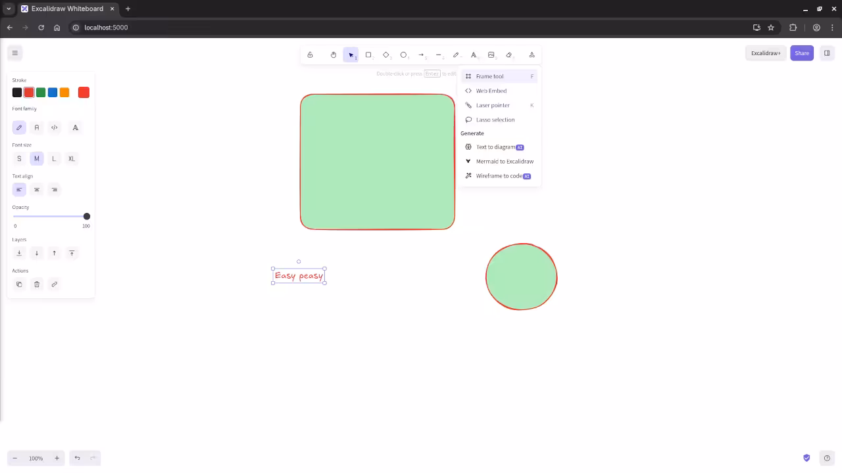Select the Diamond tool
This screenshot has height=473, width=842.
click(x=386, y=55)
